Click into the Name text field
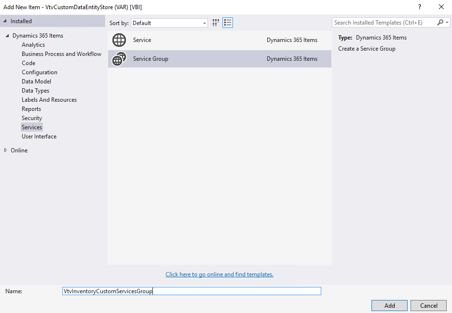The width and height of the screenshot is (452, 313). click(x=192, y=291)
